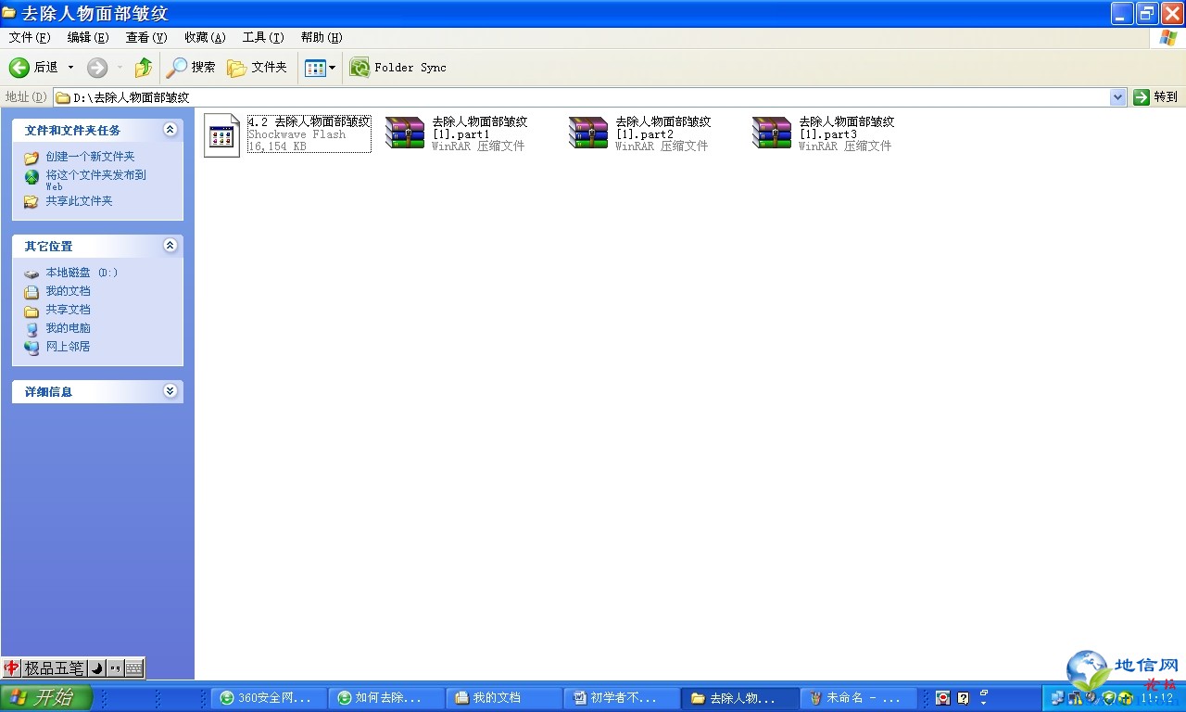Switch to 我的文档 taskbar window
The image size is (1186, 712).
(x=504, y=698)
